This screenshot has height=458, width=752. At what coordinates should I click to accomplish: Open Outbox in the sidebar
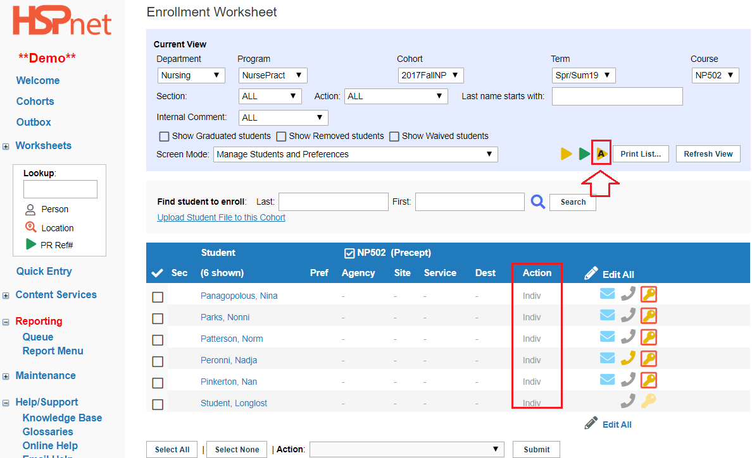pyautogui.click(x=34, y=122)
